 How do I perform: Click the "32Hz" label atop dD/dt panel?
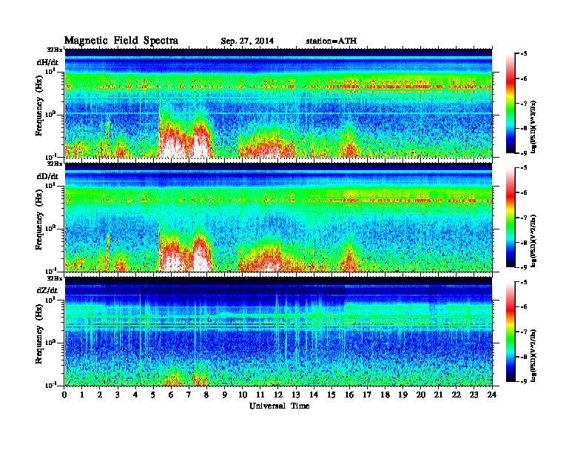[x=55, y=164]
